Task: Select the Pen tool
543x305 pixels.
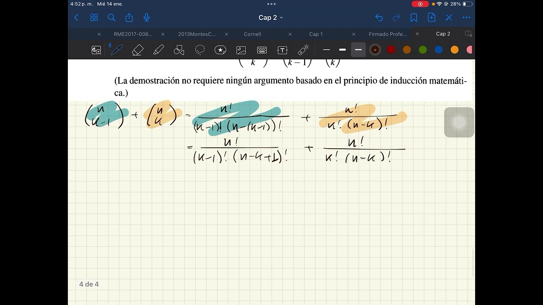Action: (x=116, y=50)
